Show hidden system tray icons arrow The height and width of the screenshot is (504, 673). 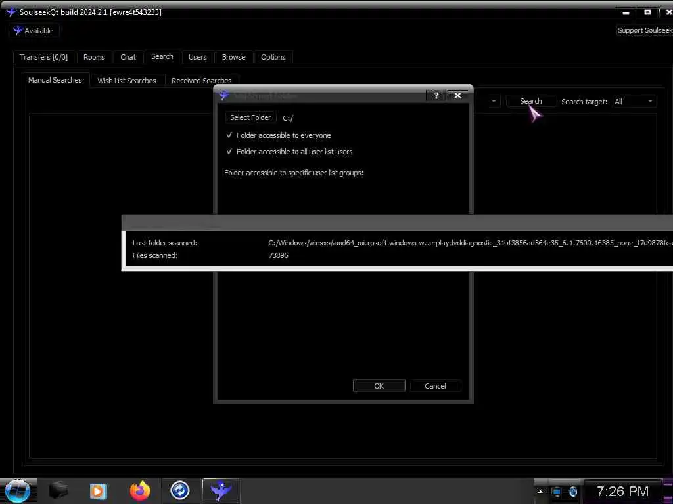(540, 492)
